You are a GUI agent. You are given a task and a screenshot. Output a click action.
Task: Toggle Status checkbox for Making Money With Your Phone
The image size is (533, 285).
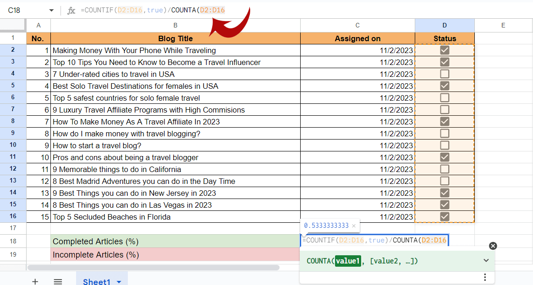[x=445, y=50]
